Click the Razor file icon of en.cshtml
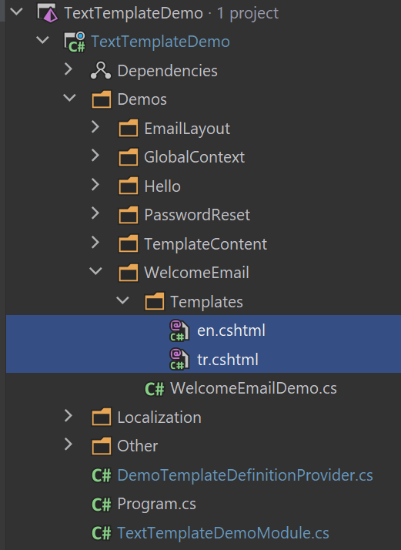 pos(179,330)
